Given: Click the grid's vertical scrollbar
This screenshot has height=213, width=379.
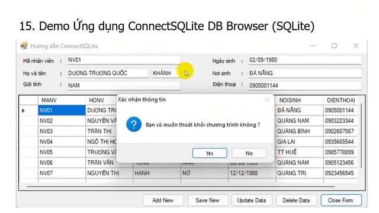Looking at the screenshot, I should pyautogui.click(x=361, y=135).
